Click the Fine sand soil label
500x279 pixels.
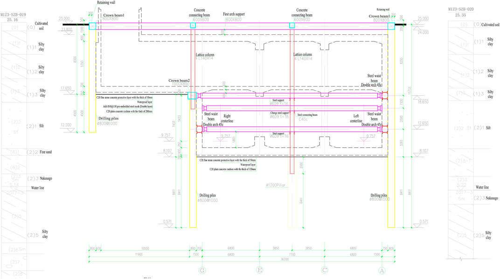tap(46, 152)
